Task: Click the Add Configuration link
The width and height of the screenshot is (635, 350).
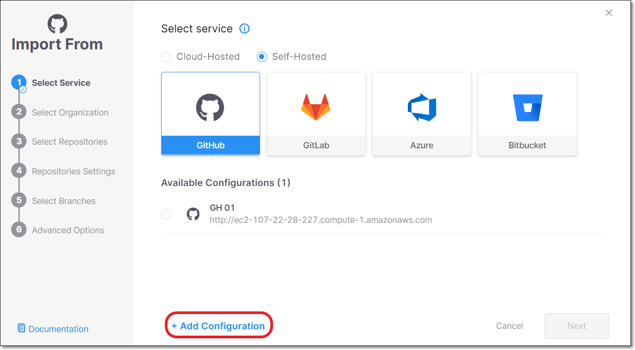Action: point(218,326)
